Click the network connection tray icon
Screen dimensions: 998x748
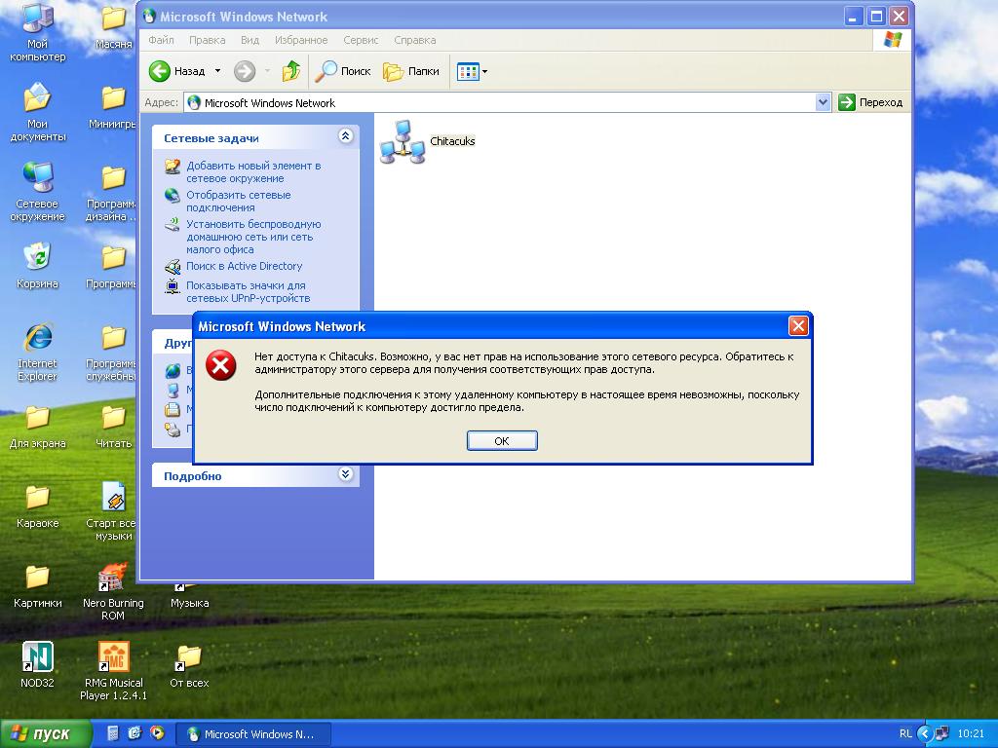click(942, 734)
